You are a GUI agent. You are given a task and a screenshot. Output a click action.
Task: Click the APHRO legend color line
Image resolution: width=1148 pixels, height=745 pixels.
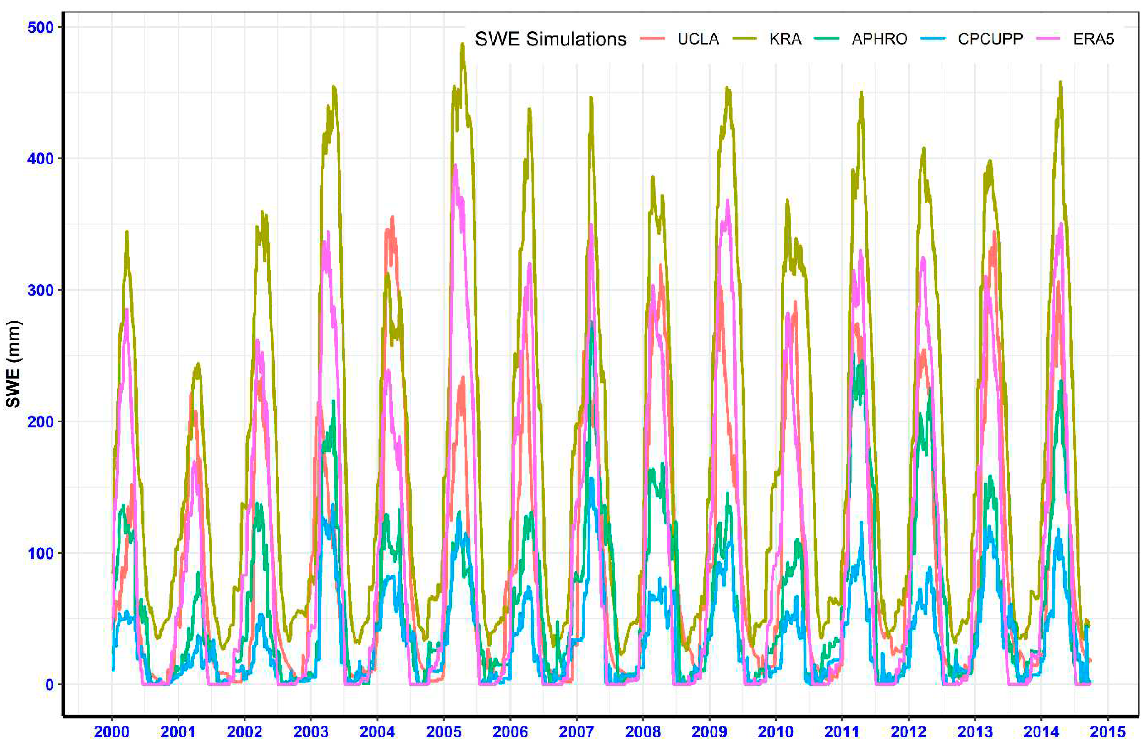[x=826, y=39]
